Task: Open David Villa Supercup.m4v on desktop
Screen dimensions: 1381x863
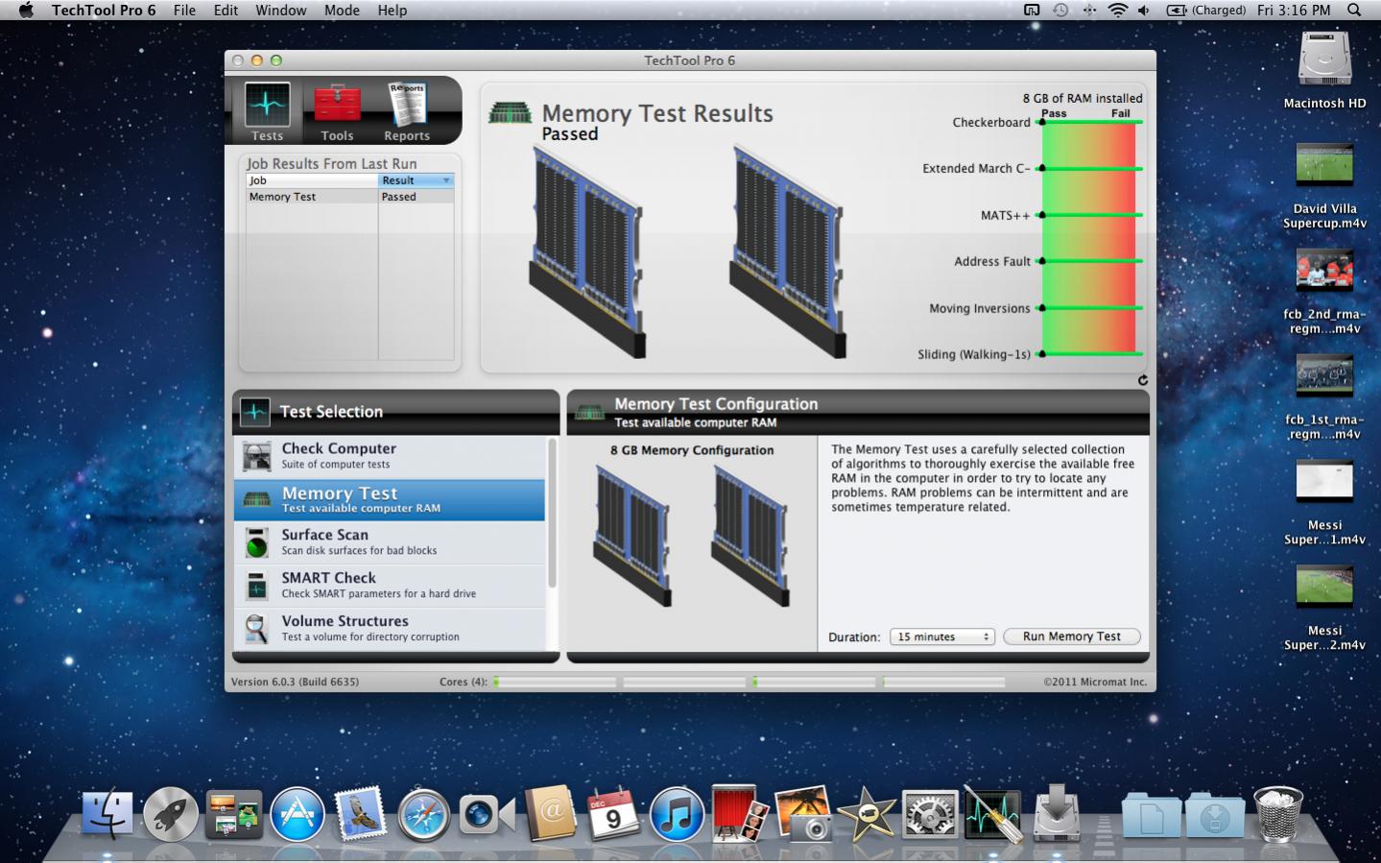Action: [1324, 186]
